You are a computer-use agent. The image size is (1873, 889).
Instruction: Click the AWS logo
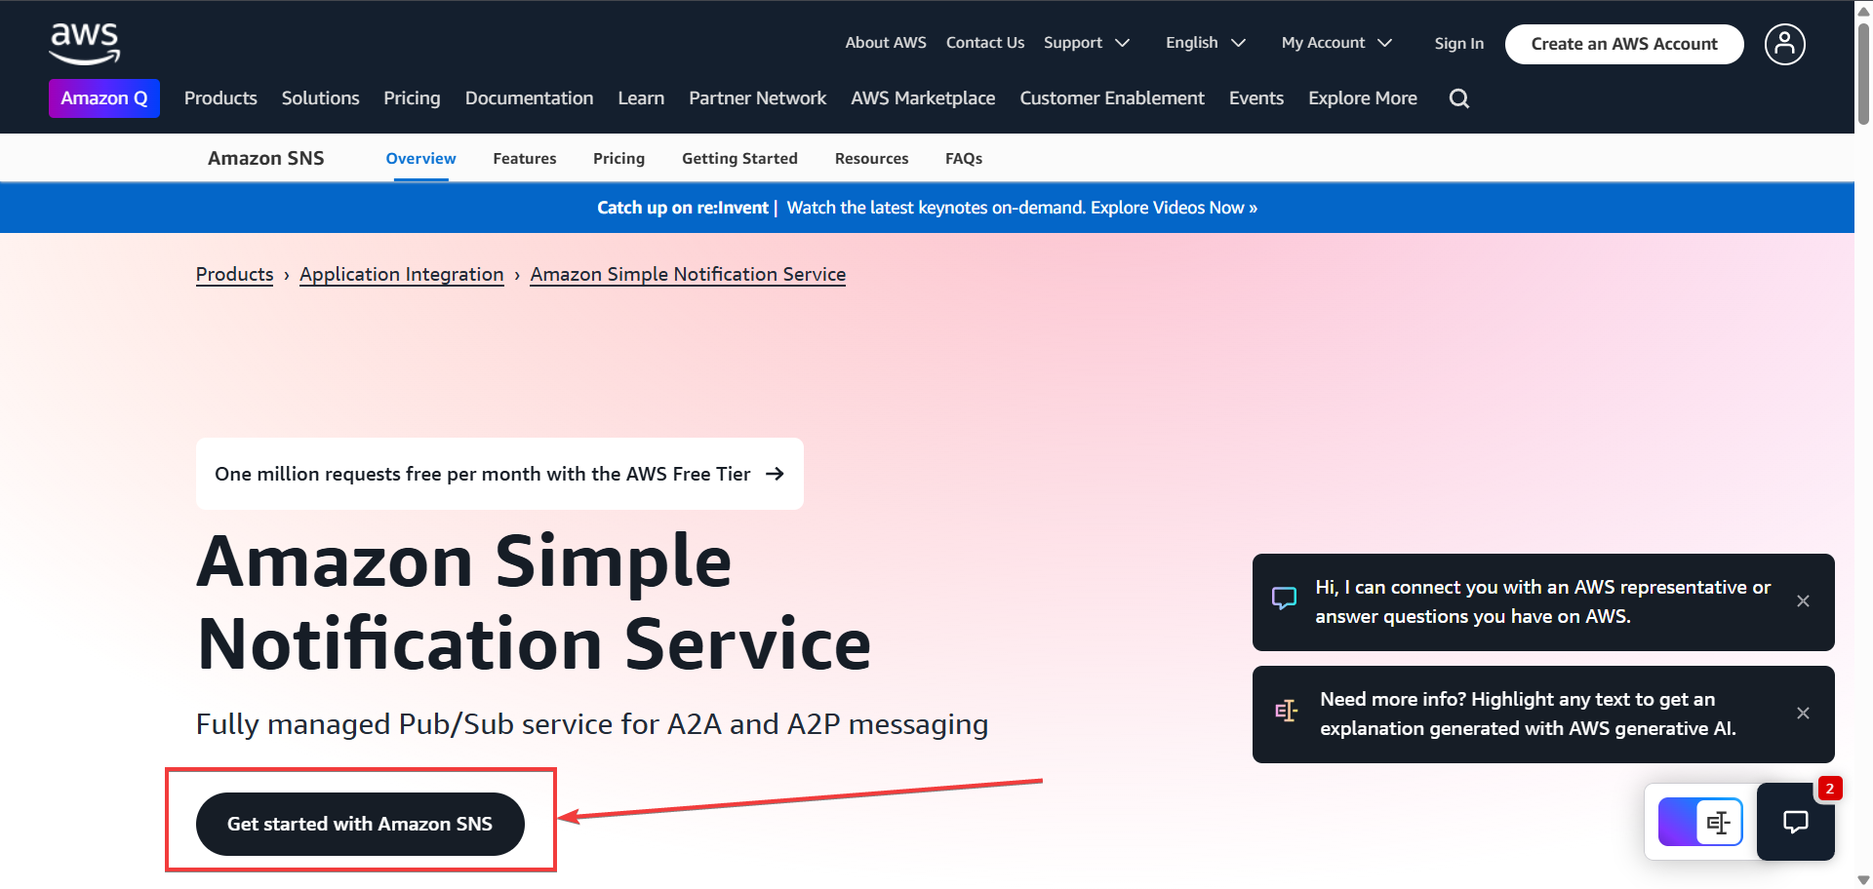coord(85,44)
